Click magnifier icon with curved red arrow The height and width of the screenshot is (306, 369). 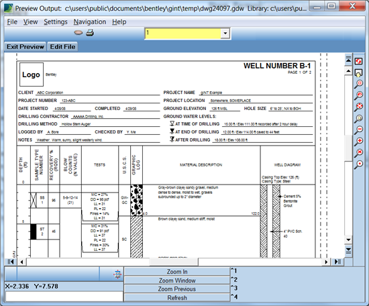[x=359, y=96]
